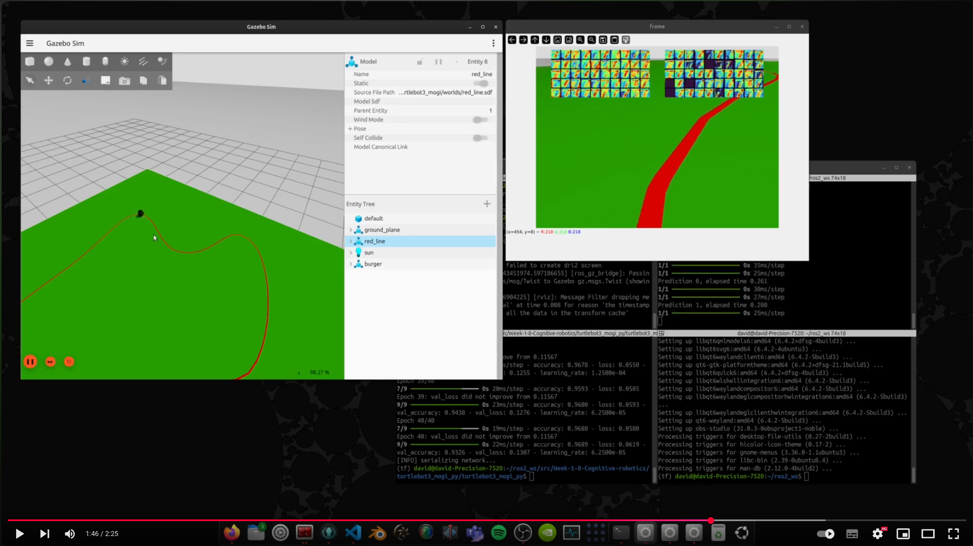The height and width of the screenshot is (546, 973).
Task: Open Visual Studio Code from the dock
Action: 353,533
